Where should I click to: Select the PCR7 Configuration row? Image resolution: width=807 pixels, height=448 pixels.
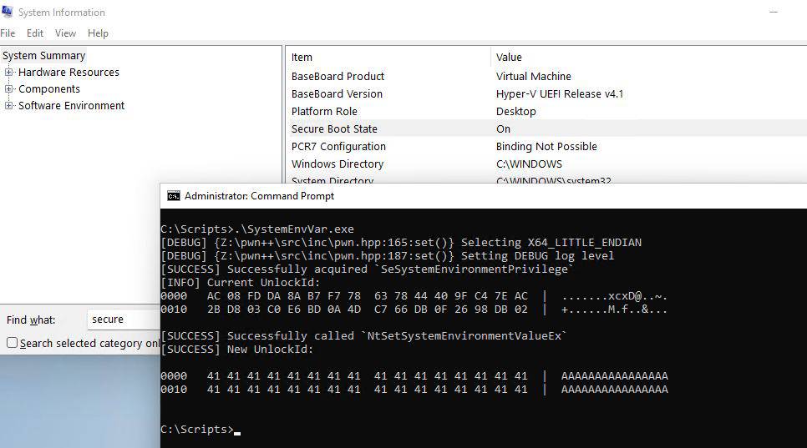pos(338,147)
